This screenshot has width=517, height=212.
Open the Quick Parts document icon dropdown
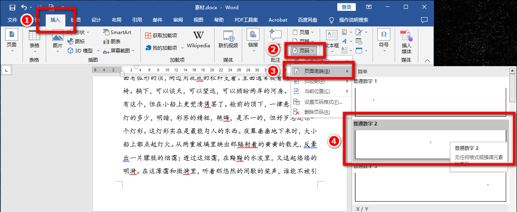tap(347, 32)
